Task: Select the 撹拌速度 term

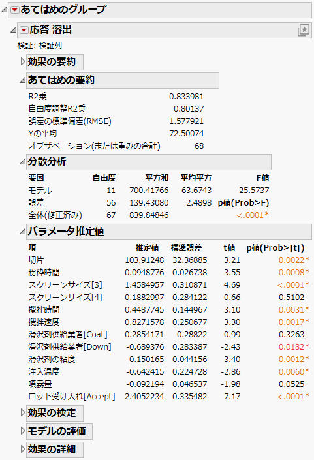Action: tap(44, 322)
